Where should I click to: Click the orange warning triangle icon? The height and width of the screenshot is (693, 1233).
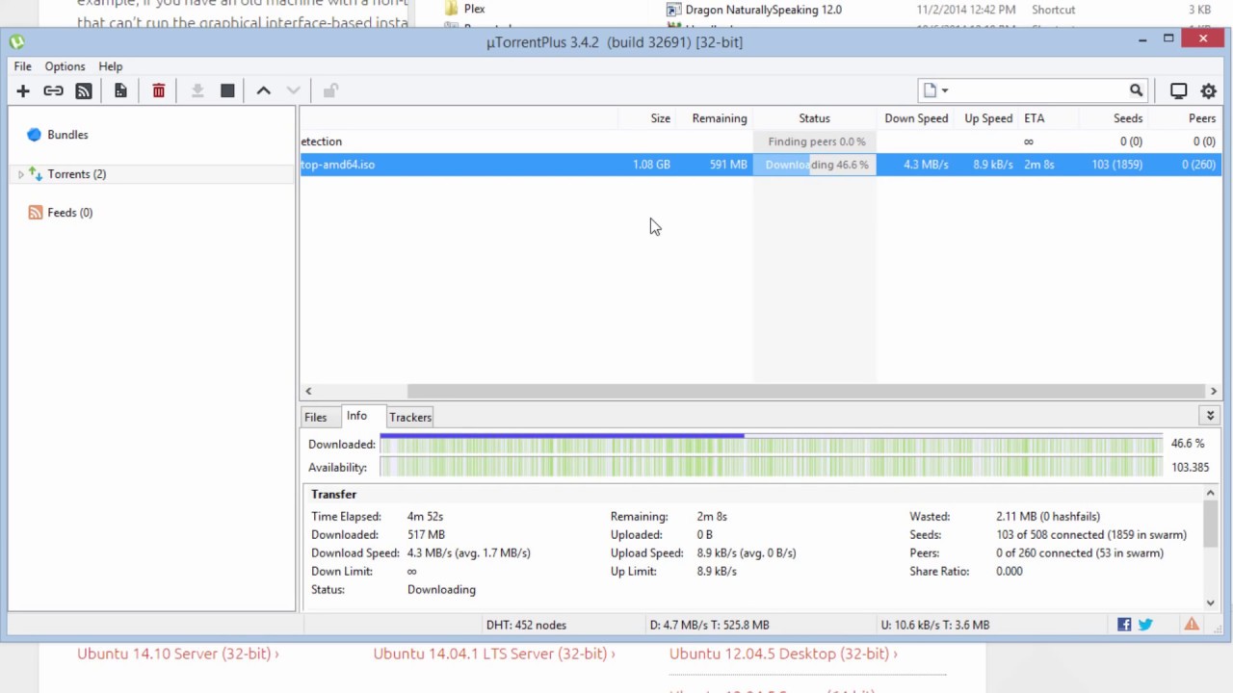1192,624
